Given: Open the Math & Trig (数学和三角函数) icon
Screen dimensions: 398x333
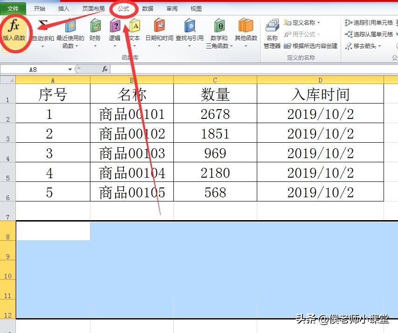Looking at the screenshot, I should [219, 25].
